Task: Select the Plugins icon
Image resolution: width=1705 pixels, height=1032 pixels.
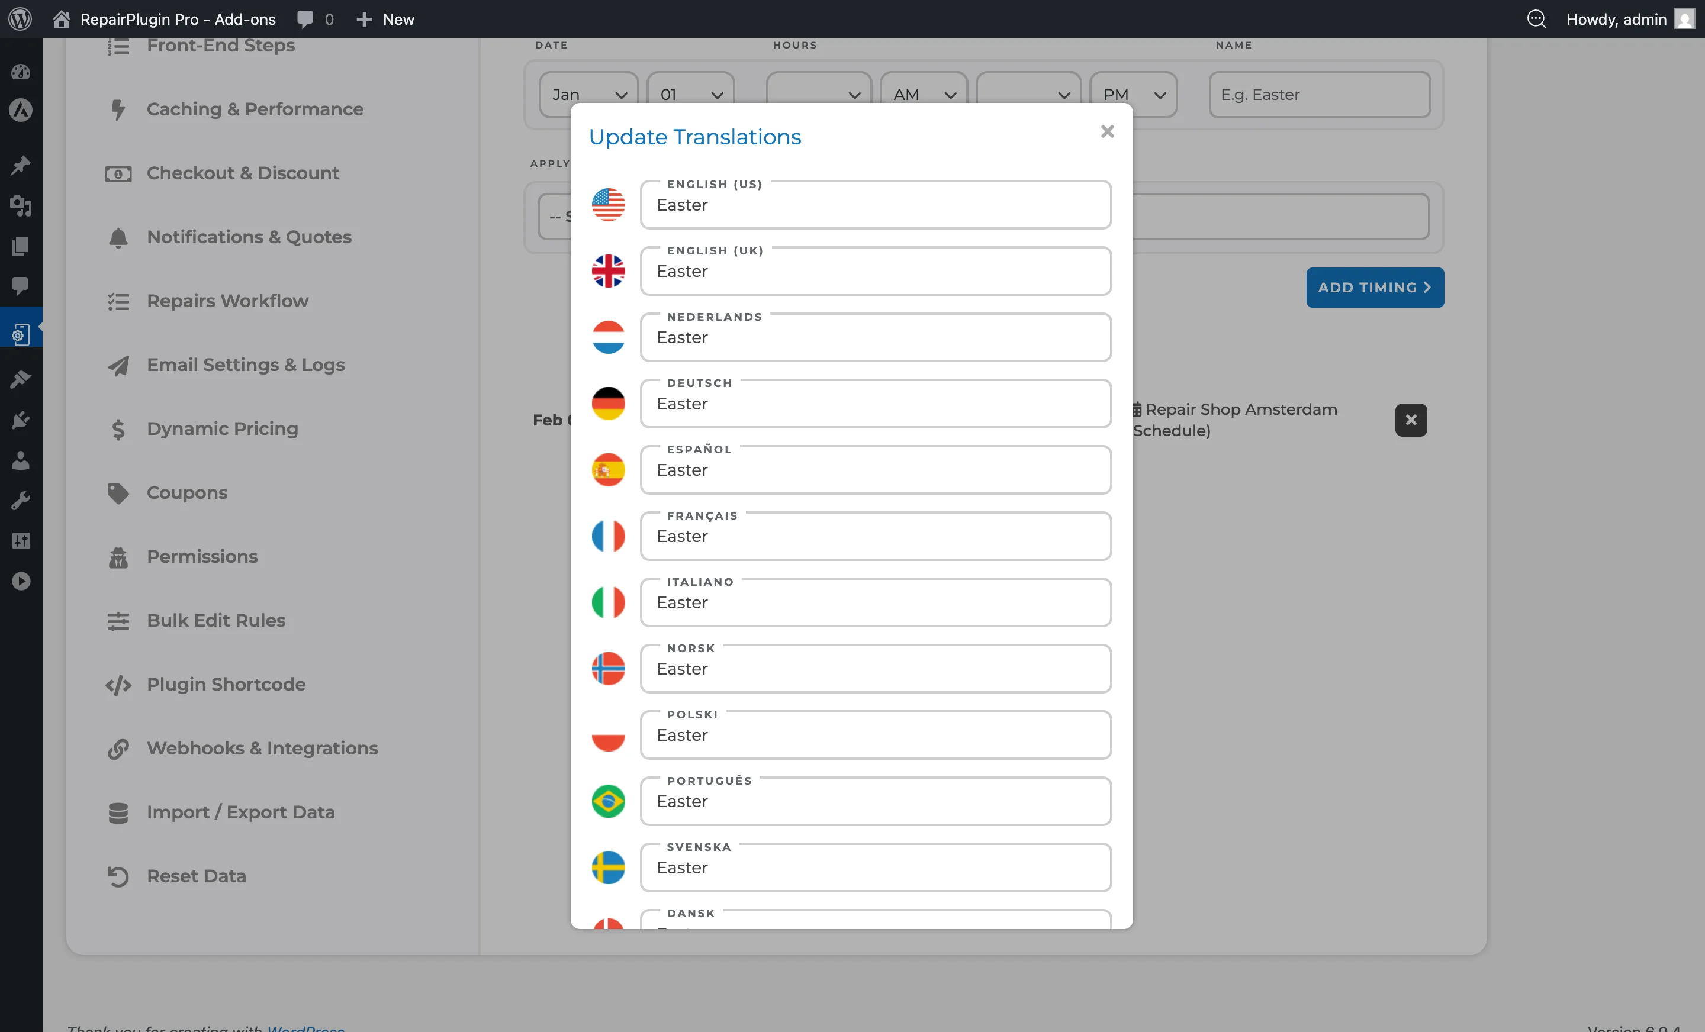Action: tap(21, 419)
